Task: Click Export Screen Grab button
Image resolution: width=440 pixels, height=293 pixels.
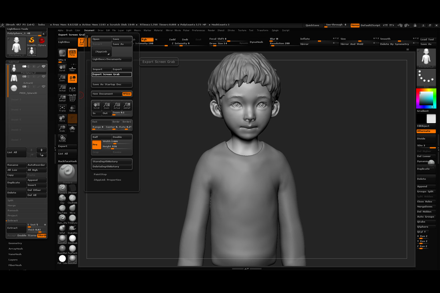Action: [x=112, y=74]
